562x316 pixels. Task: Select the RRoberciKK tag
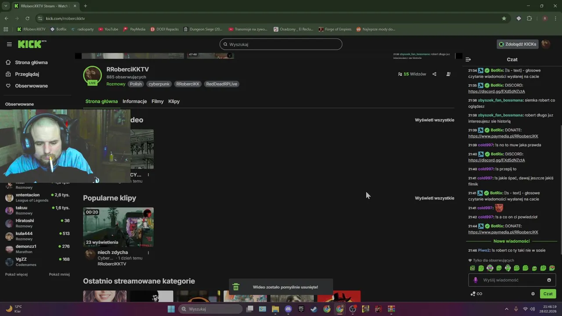[188, 84]
